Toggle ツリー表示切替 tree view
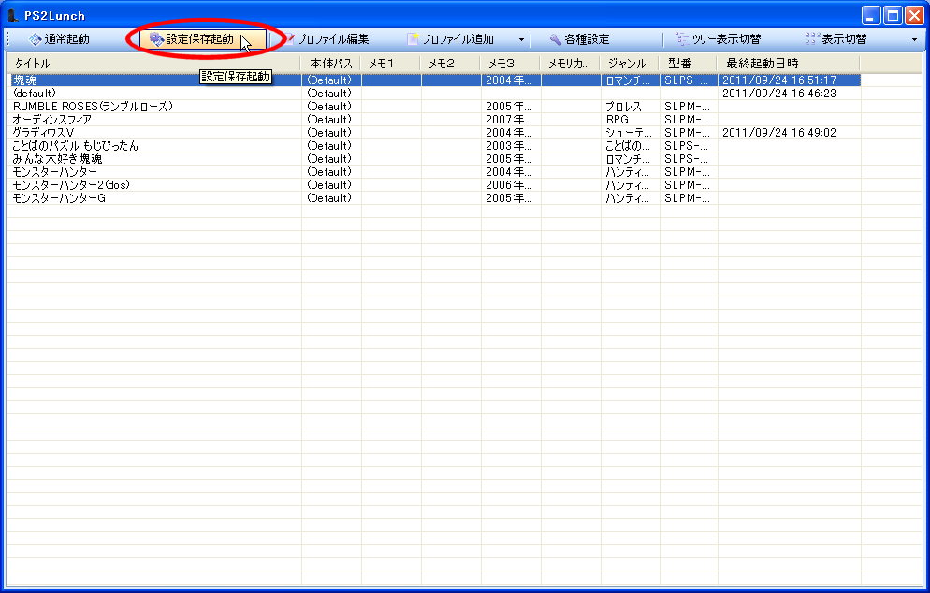Image resolution: width=930 pixels, height=593 pixels. click(719, 39)
